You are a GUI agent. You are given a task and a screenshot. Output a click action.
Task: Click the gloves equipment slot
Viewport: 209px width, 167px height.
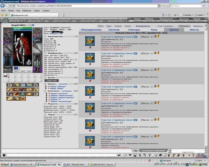tap(38, 40)
